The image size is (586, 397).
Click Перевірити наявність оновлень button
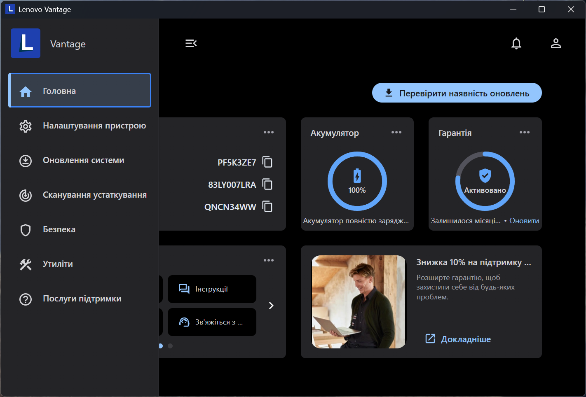click(x=457, y=93)
